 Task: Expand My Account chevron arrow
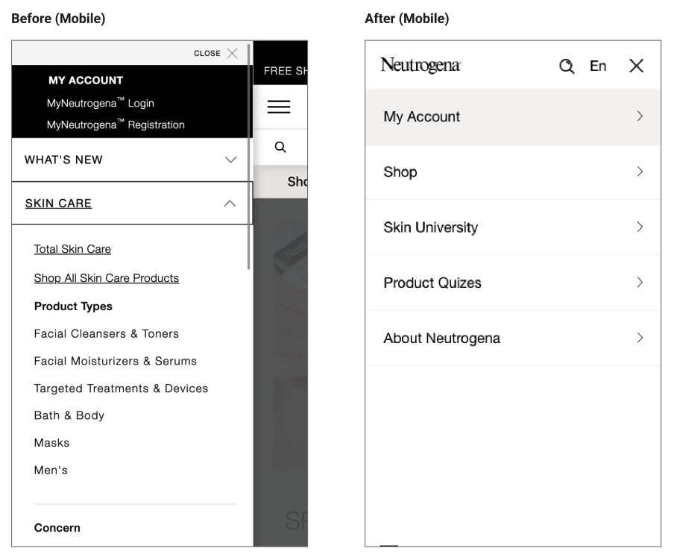click(640, 116)
